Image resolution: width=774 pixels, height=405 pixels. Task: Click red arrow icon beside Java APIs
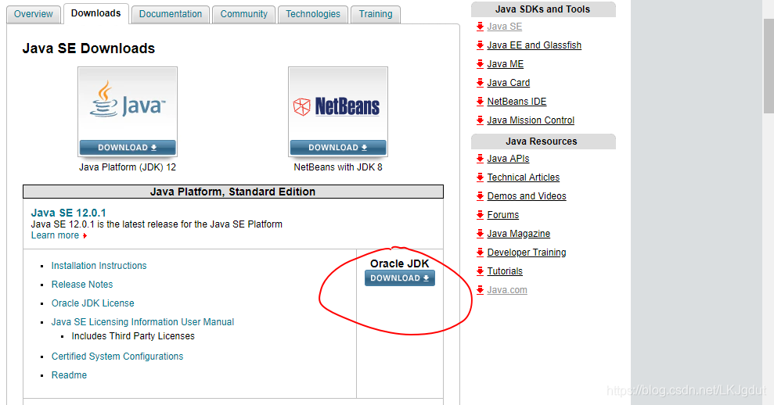point(480,159)
